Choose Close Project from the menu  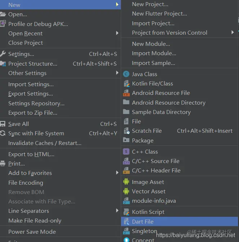(26, 43)
